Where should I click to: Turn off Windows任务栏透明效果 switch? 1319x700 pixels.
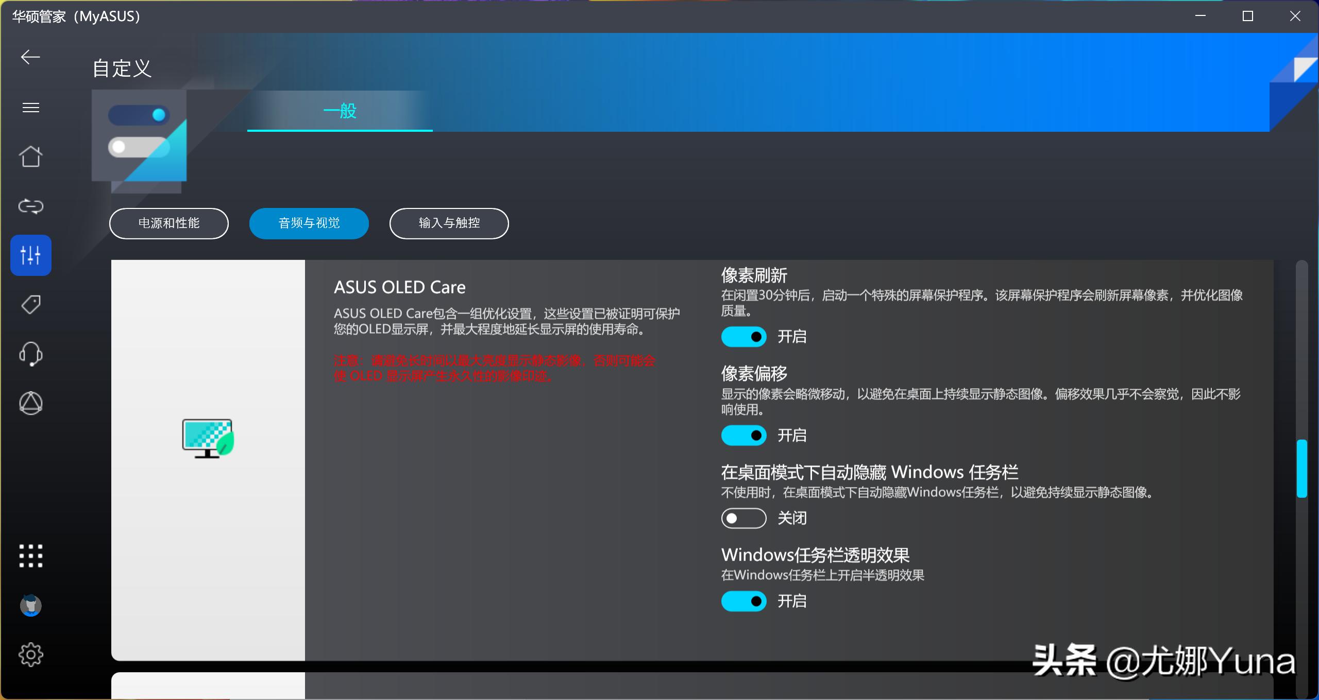click(743, 601)
